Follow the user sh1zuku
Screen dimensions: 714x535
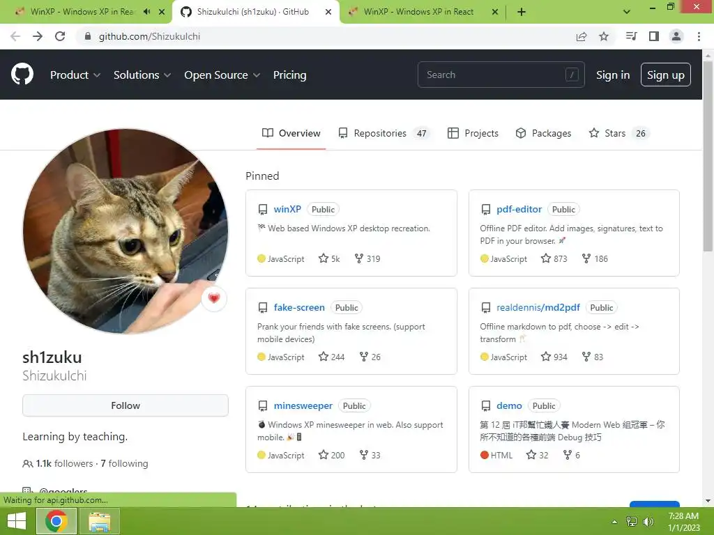point(126,405)
